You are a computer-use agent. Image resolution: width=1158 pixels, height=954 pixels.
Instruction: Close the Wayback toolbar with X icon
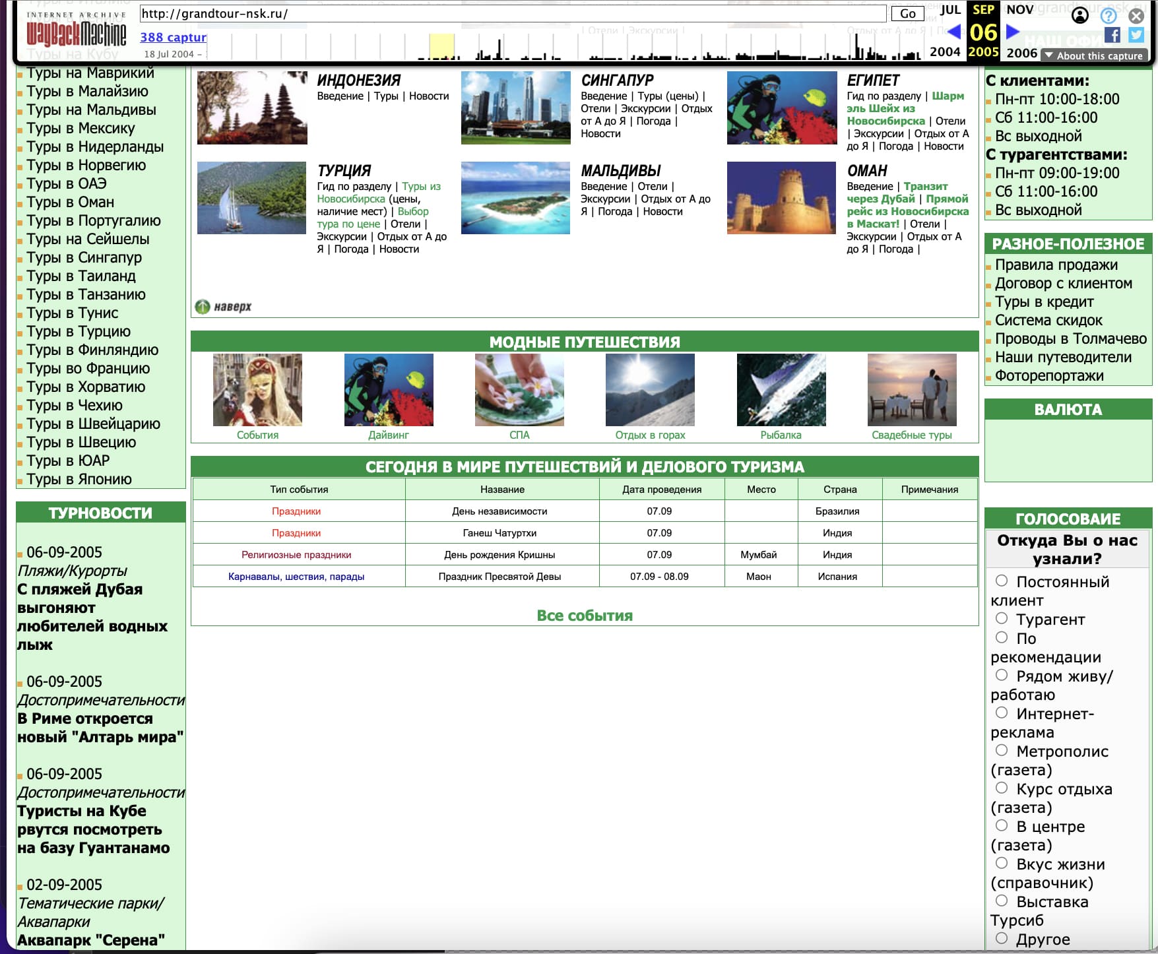tap(1136, 15)
